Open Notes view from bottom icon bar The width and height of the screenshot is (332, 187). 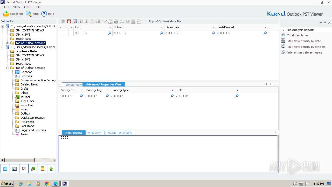pyautogui.click(x=42, y=169)
